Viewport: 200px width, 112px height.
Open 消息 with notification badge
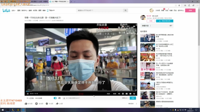tap(162, 11)
